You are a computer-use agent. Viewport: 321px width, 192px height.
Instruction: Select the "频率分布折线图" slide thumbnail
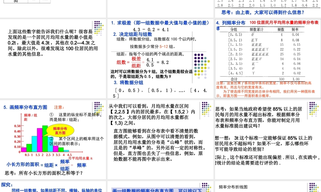coord(268,187)
